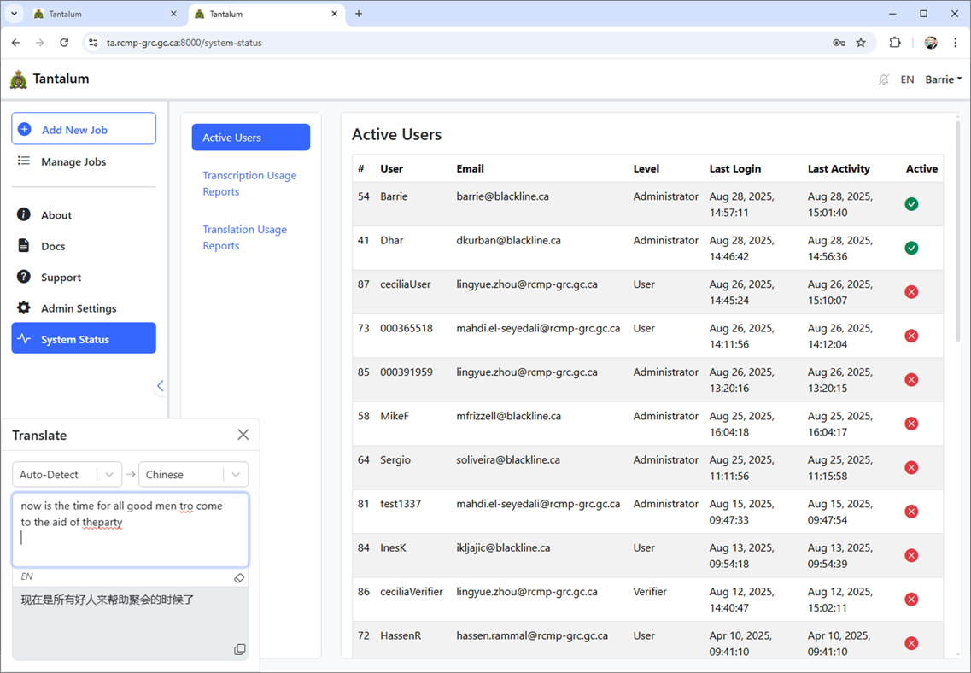Close the Translate panel
Image resolution: width=971 pixels, height=673 pixels.
pos(243,435)
